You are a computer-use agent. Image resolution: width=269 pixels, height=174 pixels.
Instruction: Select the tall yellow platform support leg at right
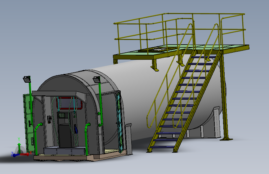point(225,97)
